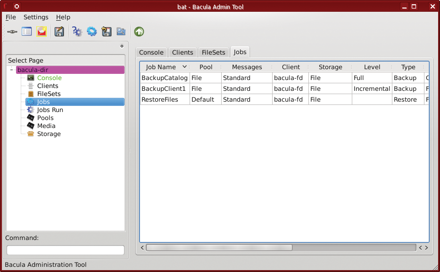Open the Settings menu

[x=36, y=17]
